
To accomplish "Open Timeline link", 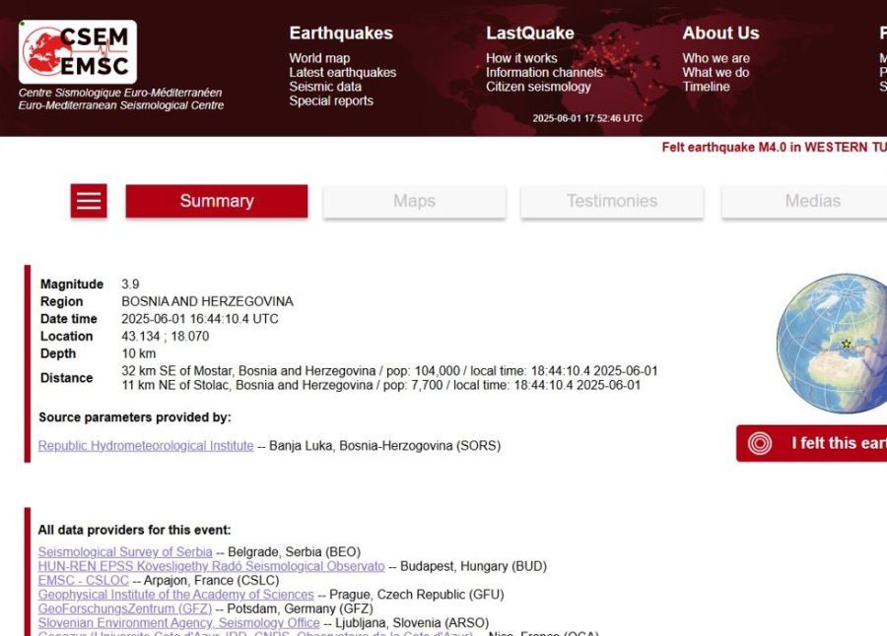I will coord(706,87).
